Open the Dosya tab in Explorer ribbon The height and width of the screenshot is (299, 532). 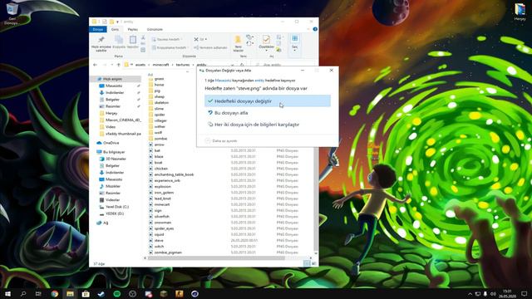pos(98,30)
